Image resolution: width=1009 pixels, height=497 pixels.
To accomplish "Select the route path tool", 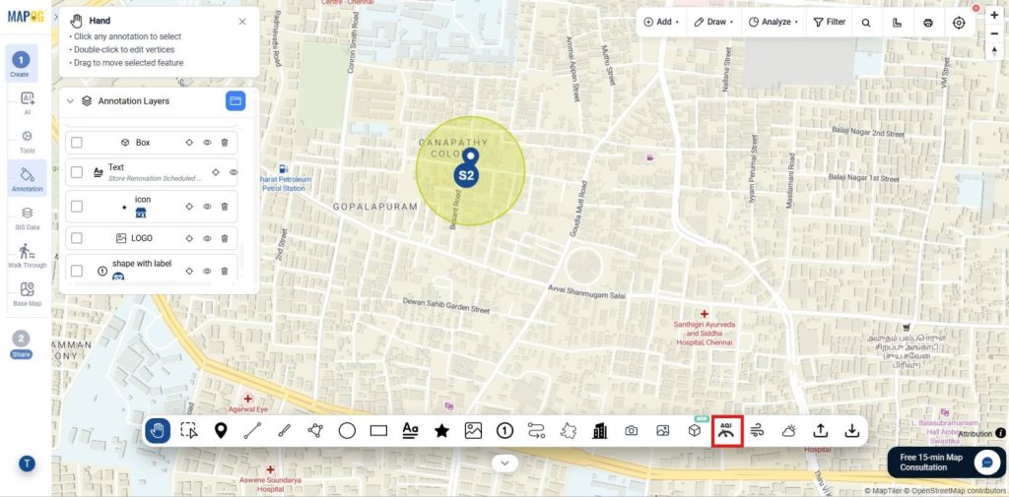I will 536,431.
